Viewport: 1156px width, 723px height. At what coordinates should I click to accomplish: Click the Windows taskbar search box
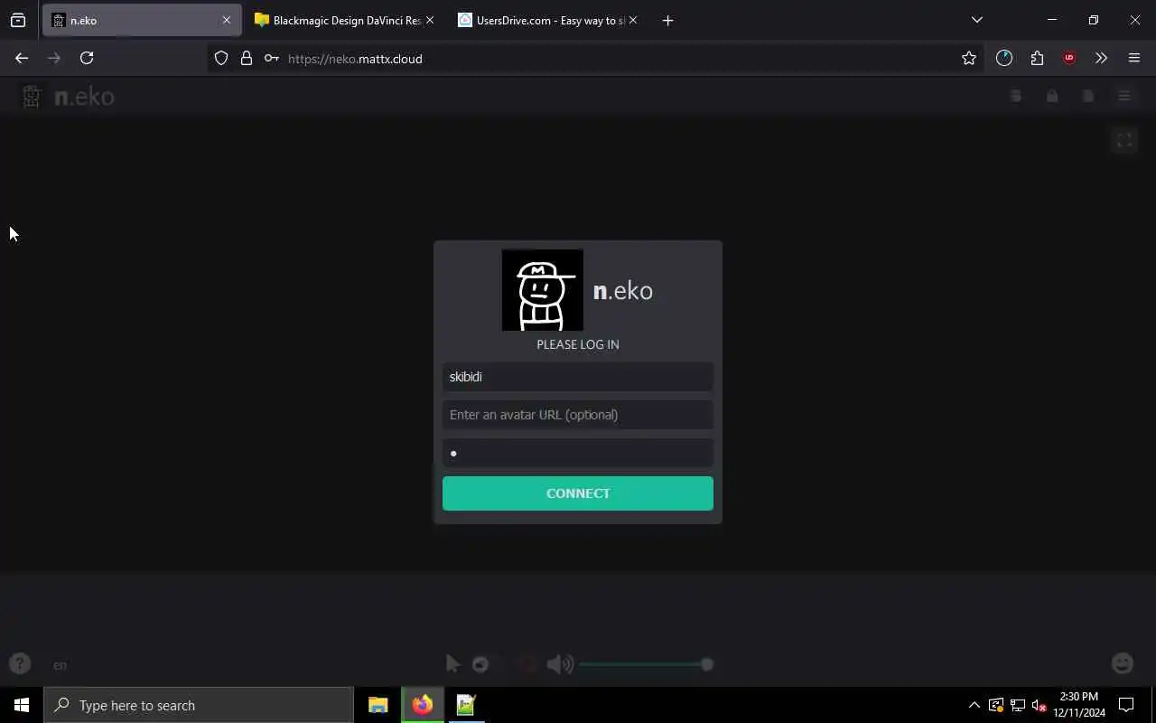pos(199,705)
